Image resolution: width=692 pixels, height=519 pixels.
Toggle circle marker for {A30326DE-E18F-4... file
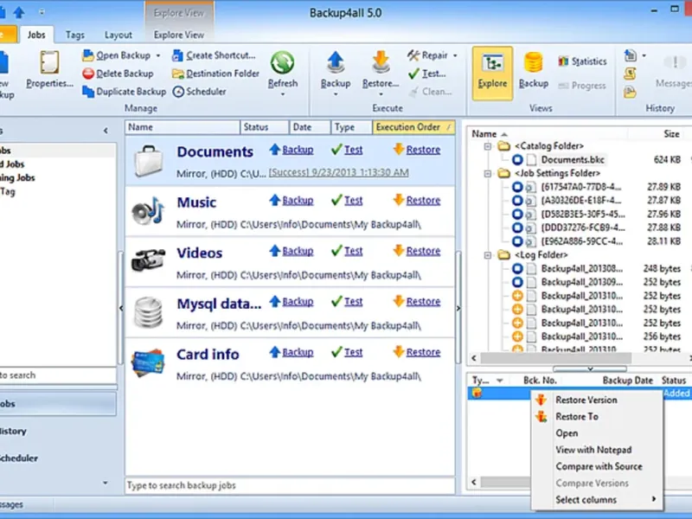(x=517, y=201)
